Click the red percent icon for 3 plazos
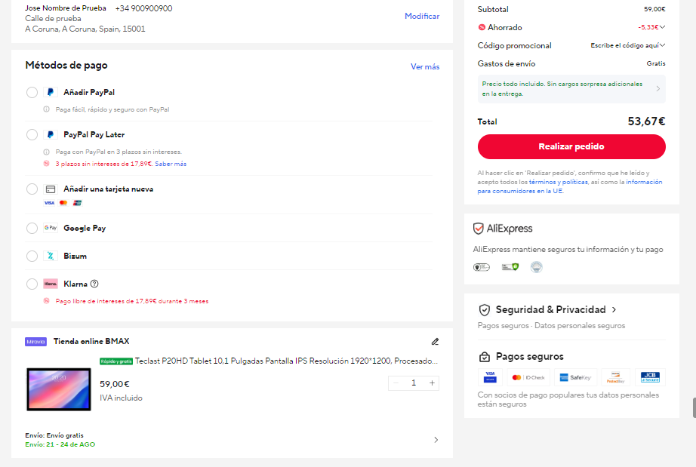The width and height of the screenshot is (696, 467). pyautogui.click(x=46, y=164)
